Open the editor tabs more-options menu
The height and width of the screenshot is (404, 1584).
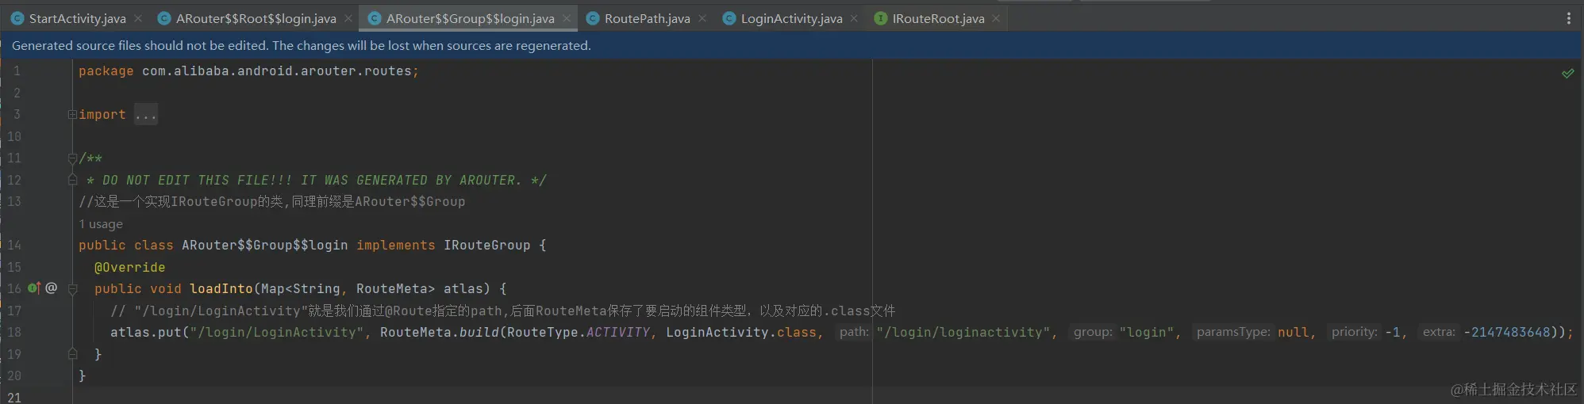(1568, 18)
